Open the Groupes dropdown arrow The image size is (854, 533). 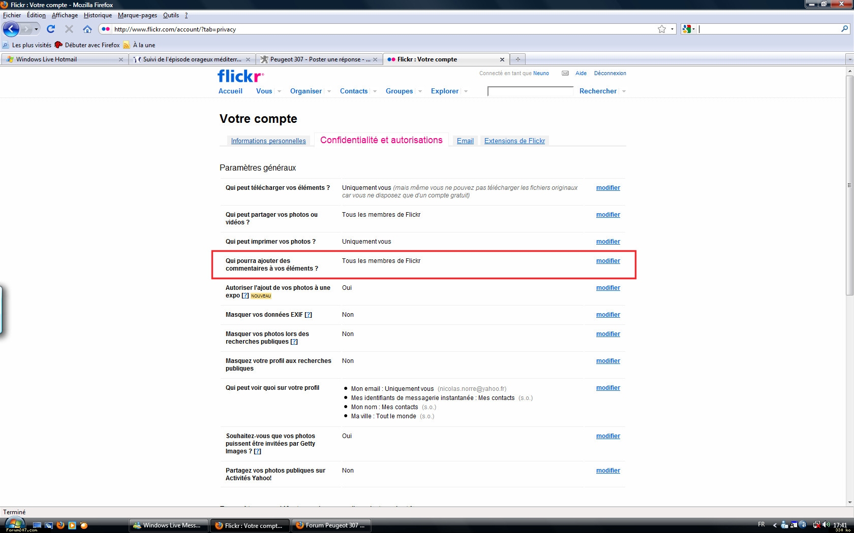[420, 91]
